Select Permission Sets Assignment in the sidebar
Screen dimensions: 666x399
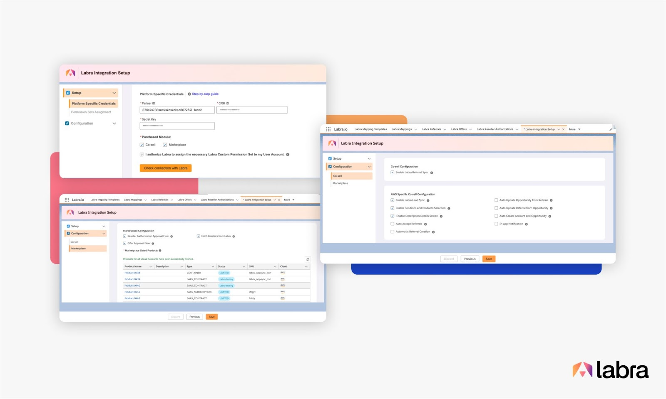click(x=91, y=112)
